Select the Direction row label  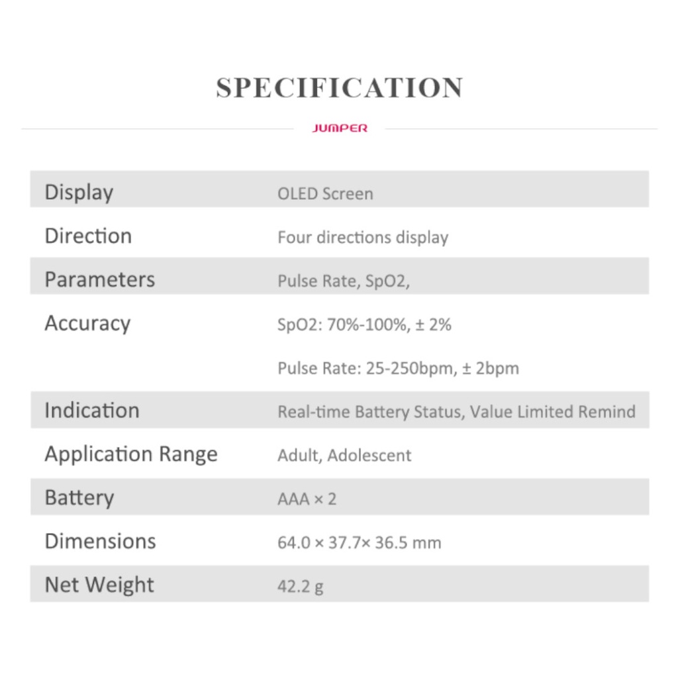point(88,236)
